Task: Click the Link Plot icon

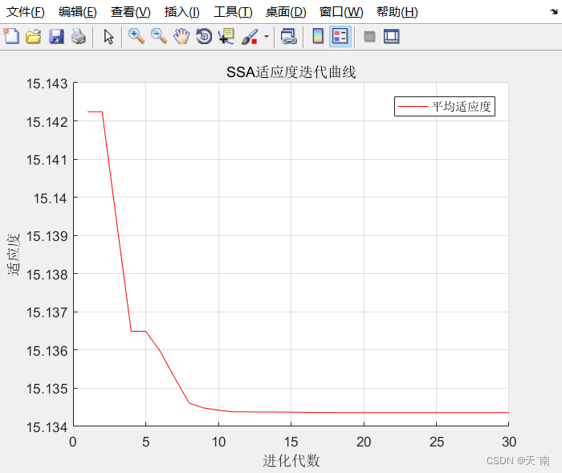Action: (288, 36)
